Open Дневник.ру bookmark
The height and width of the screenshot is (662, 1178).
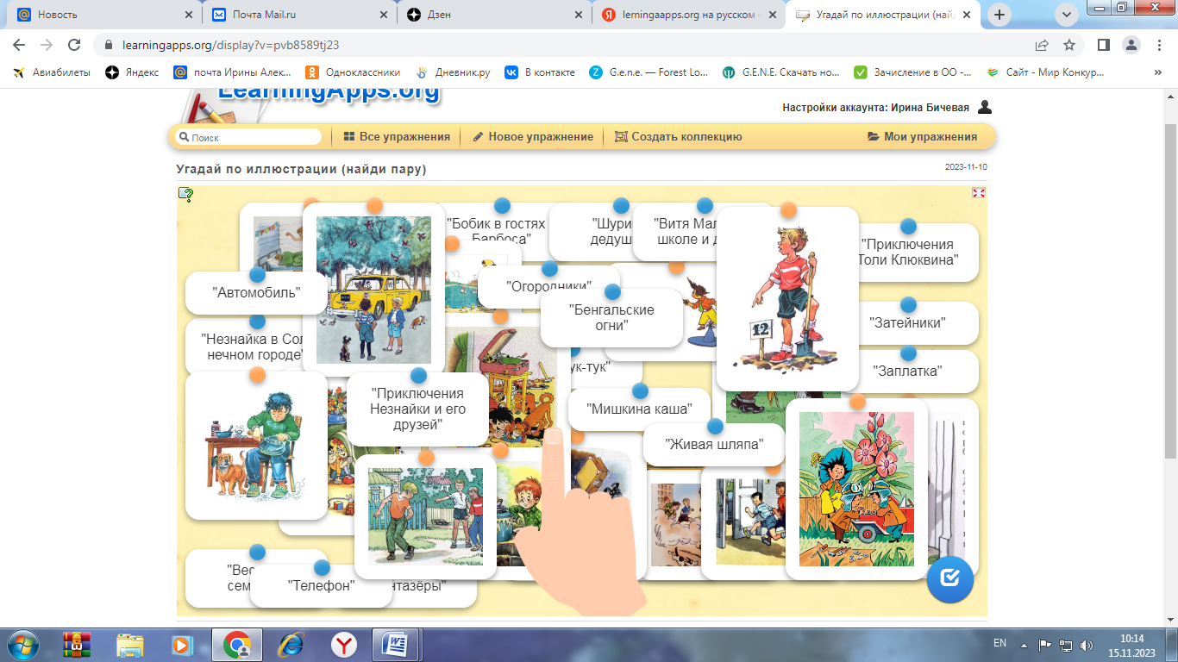pos(453,72)
